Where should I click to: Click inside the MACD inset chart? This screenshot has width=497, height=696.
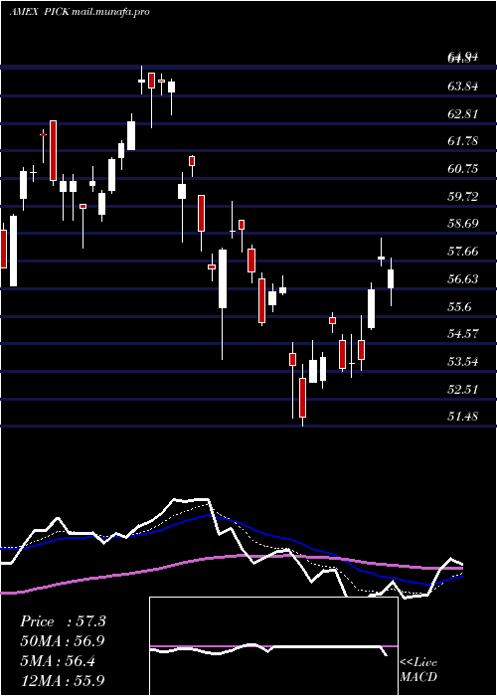coord(273,646)
